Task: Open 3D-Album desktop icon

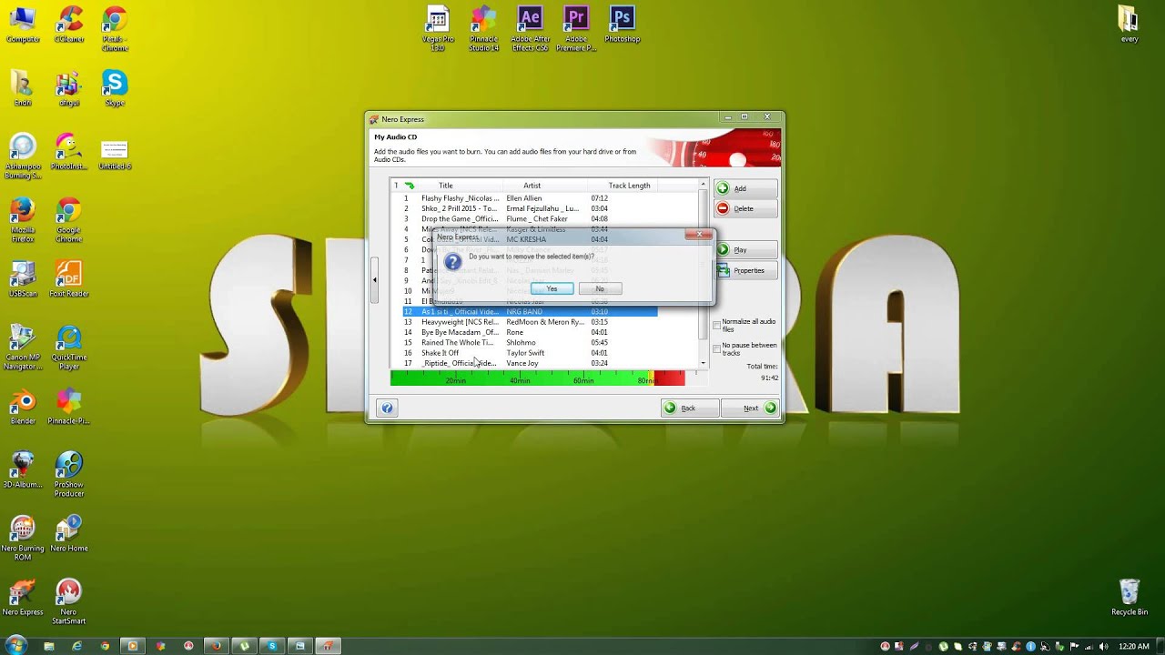Action: click(x=23, y=470)
